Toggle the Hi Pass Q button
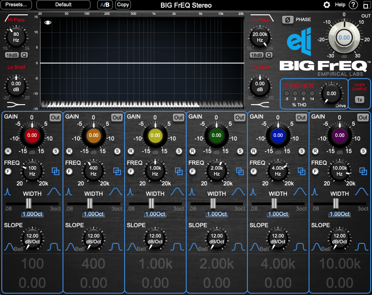 24,55
